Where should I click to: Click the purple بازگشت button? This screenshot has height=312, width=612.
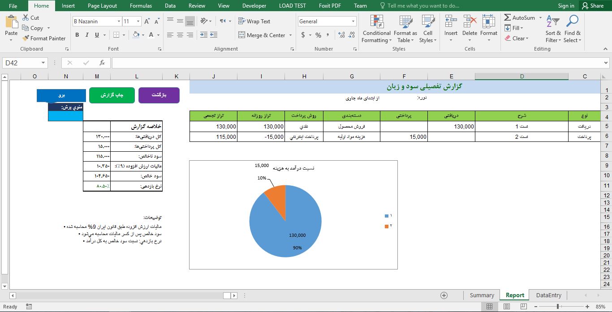(159, 95)
